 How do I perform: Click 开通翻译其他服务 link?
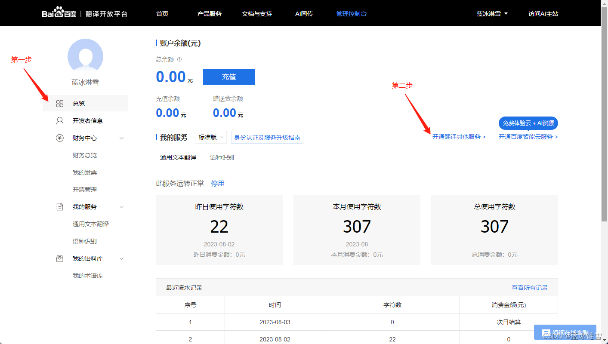(x=459, y=137)
